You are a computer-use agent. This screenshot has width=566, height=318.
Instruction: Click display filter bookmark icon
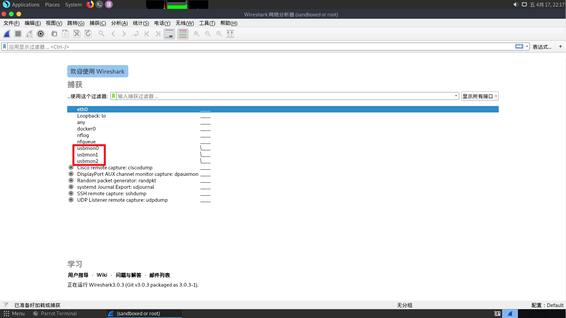4,47
